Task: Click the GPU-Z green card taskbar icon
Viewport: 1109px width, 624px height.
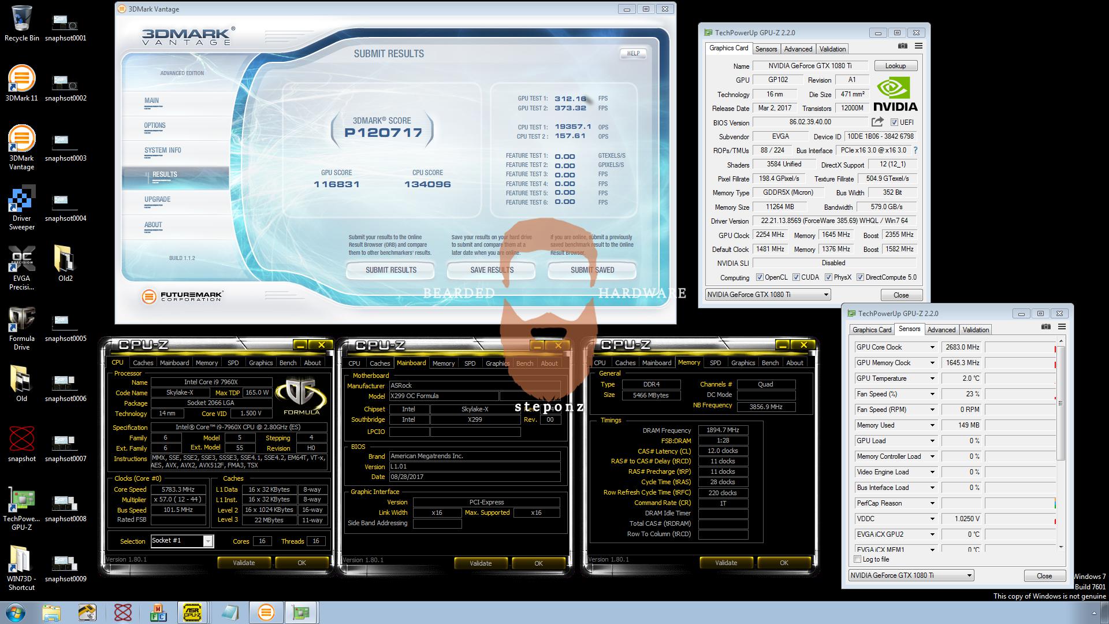Action: (301, 612)
